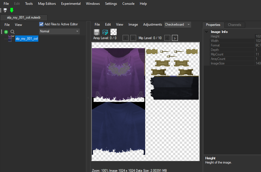The height and width of the screenshot is (172, 261).
Task: Toggle the checkerboard background icon
Action: pos(113,32)
